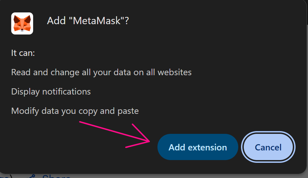Viewport: 308px width, 178px height.
Task: Click the 'It can:' label
Action: point(23,53)
